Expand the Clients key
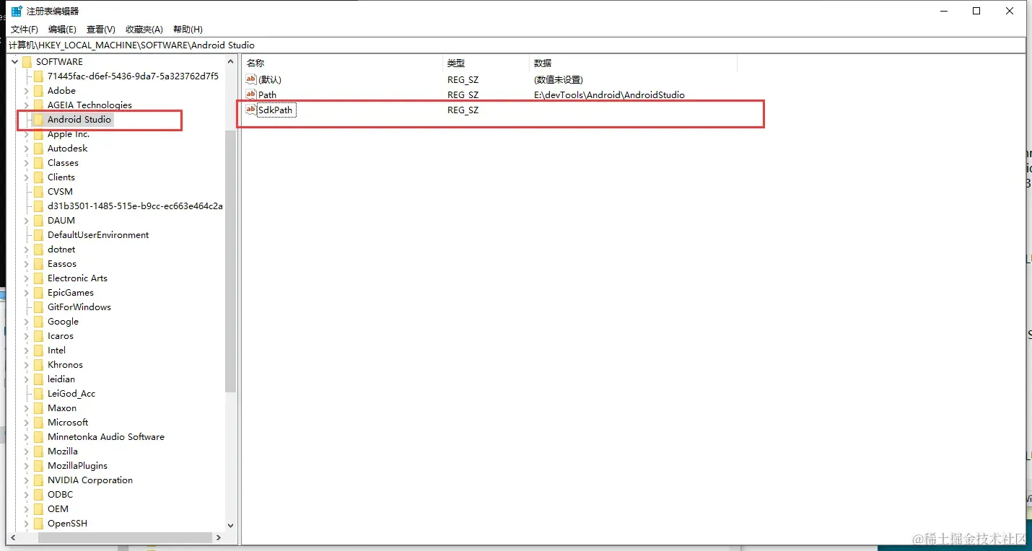 point(27,177)
